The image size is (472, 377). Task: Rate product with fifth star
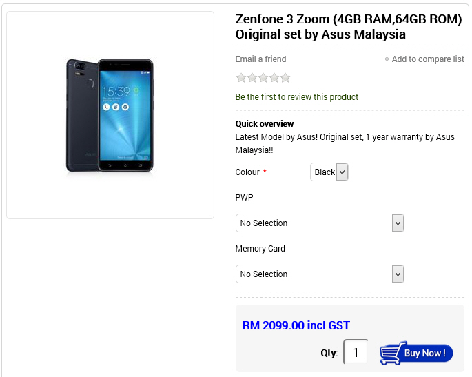(285, 78)
